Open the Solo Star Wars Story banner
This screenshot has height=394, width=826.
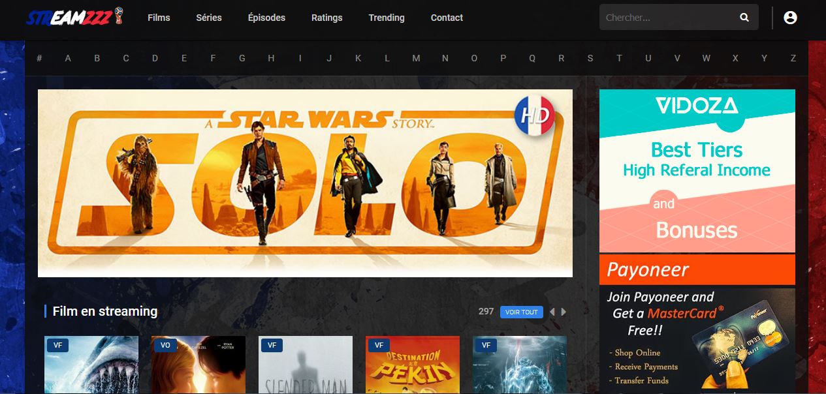coord(305,183)
